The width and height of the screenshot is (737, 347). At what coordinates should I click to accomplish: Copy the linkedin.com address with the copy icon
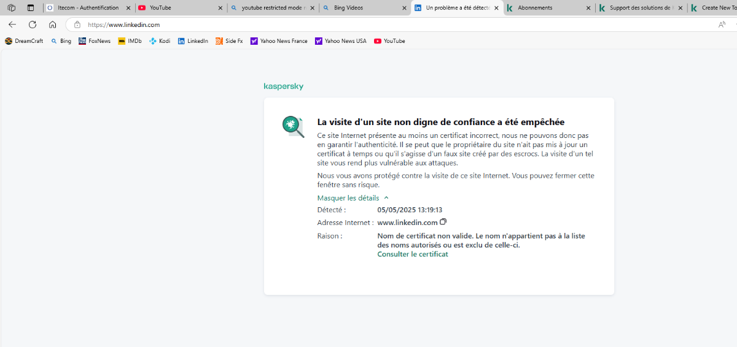[x=443, y=222]
